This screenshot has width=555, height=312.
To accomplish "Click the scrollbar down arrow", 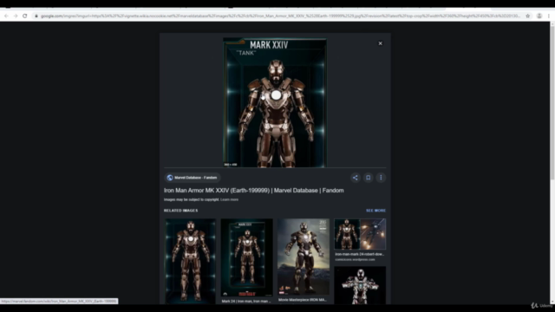I will (552, 302).
